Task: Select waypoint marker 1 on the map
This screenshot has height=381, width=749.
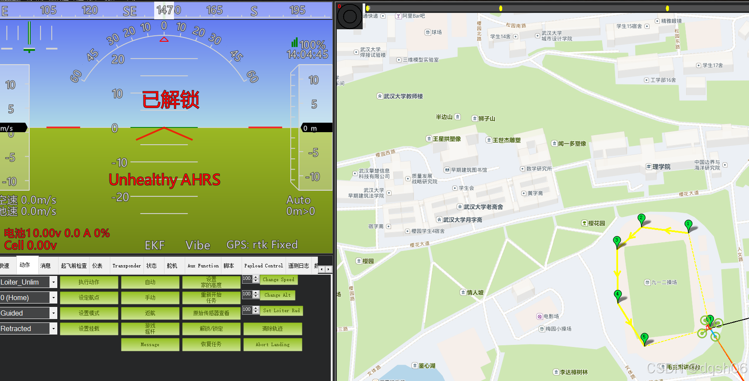Action: pyautogui.click(x=688, y=226)
